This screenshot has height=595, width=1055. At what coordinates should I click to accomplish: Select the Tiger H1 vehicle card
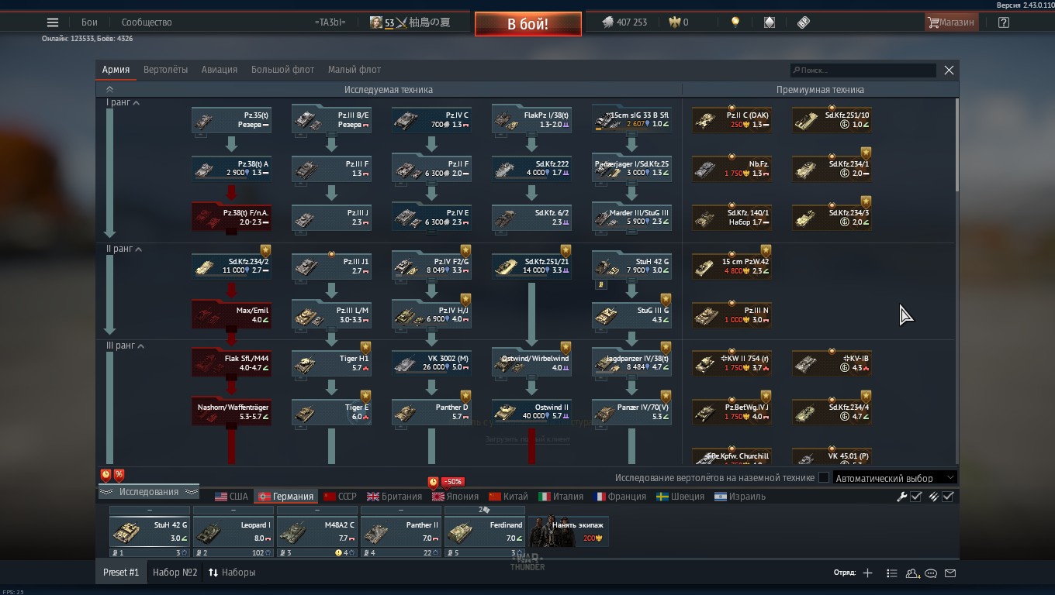[x=331, y=363]
